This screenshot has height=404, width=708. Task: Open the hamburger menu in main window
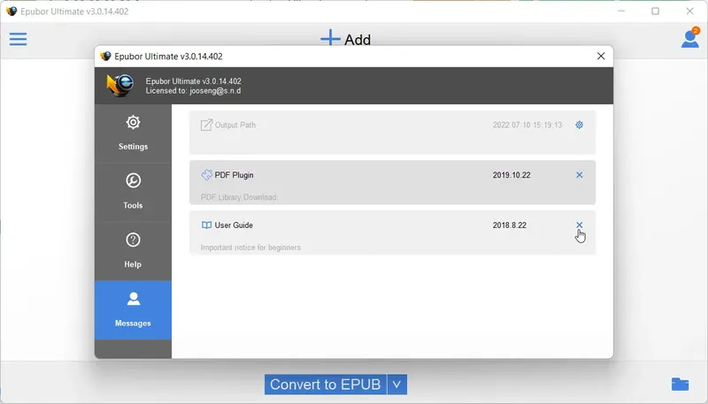[x=18, y=39]
